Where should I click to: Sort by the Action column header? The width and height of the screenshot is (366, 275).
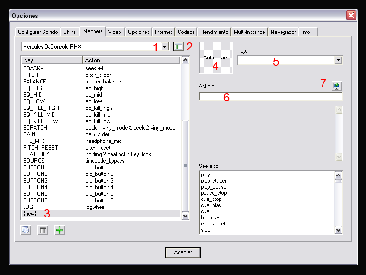click(x=131, y=60)
